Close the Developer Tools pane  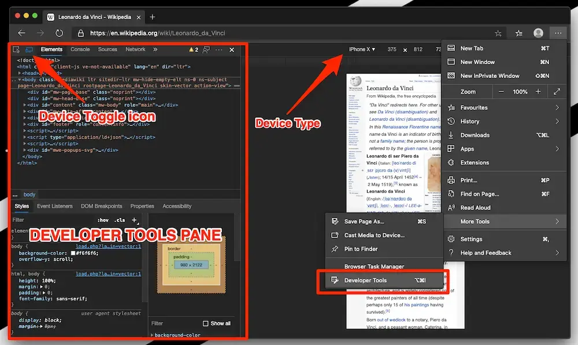(x=232, y=50)
